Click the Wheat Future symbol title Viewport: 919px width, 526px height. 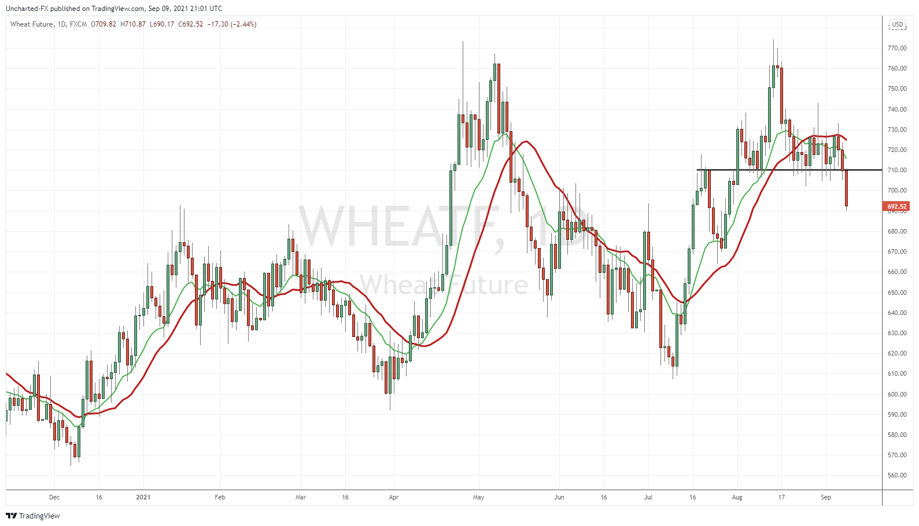[x=32, y=24]
